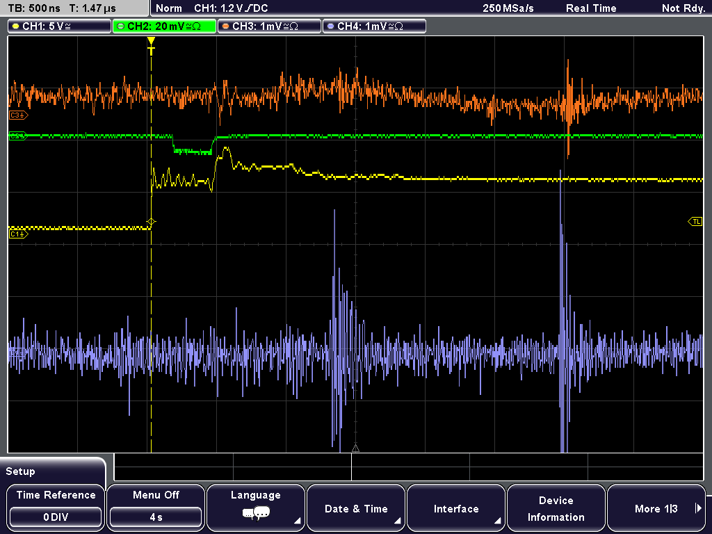
Task: Click the yellow trigger time marker T
Action: coord(151,46)
